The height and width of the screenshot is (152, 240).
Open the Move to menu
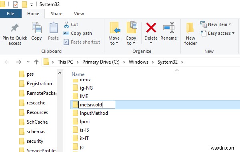[114, 33]
